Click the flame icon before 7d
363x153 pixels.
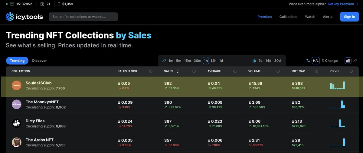[254, 61]
